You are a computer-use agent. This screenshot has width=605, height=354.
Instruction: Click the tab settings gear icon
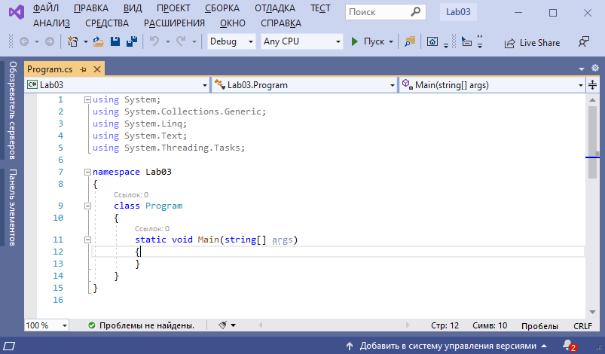pos(595,69)
